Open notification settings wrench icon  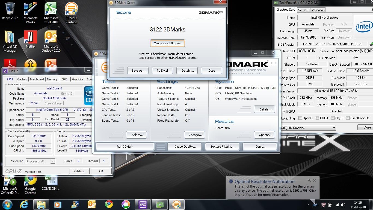[309, 180]
